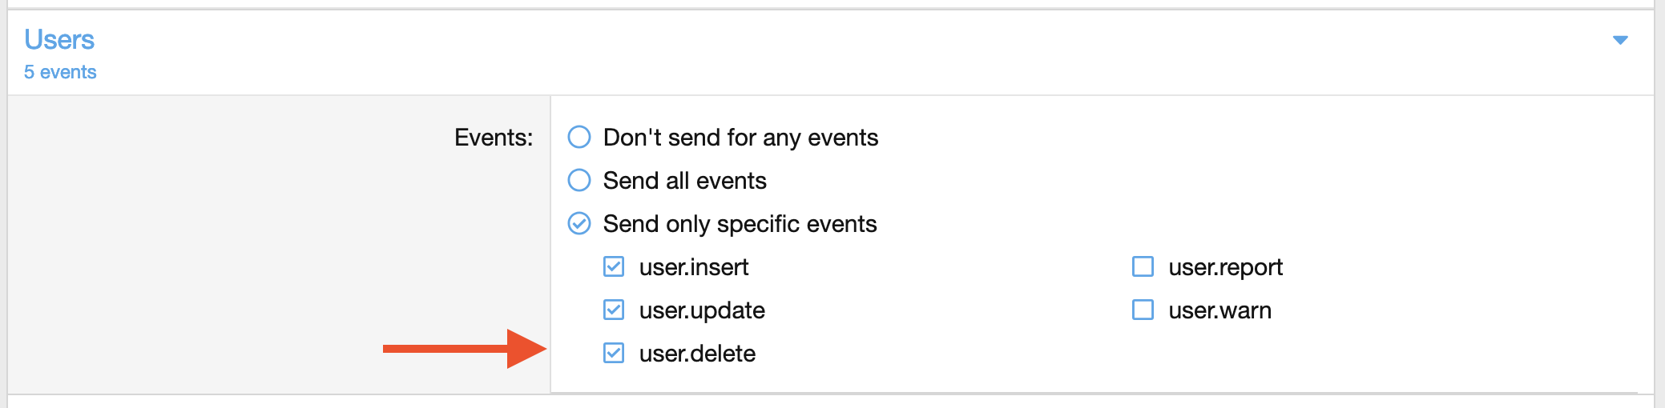Viewport: 1665px width, 408px height.
Task: Collapse the Users section arrow
Action: pyautogui.click(x=1620, y=40)
